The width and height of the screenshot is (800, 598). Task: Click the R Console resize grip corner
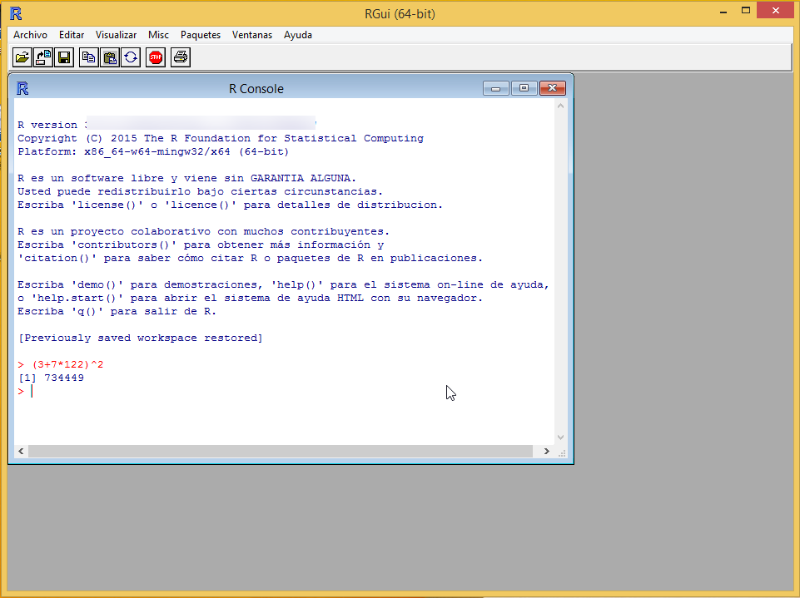(x=562, y=452)
